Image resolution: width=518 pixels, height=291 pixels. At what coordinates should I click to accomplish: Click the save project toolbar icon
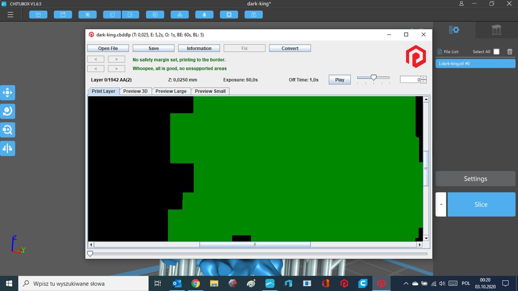click(63, 15)
